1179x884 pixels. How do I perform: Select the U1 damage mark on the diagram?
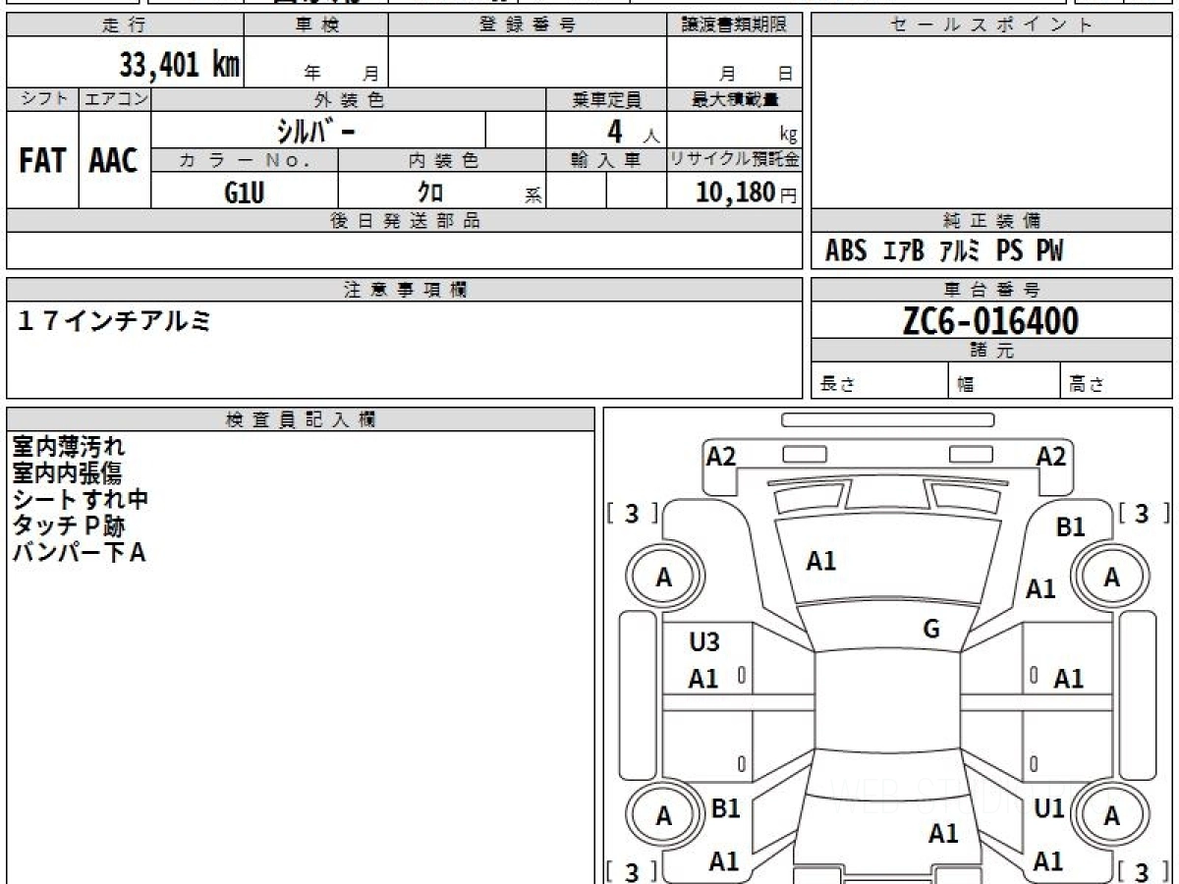1049,808
